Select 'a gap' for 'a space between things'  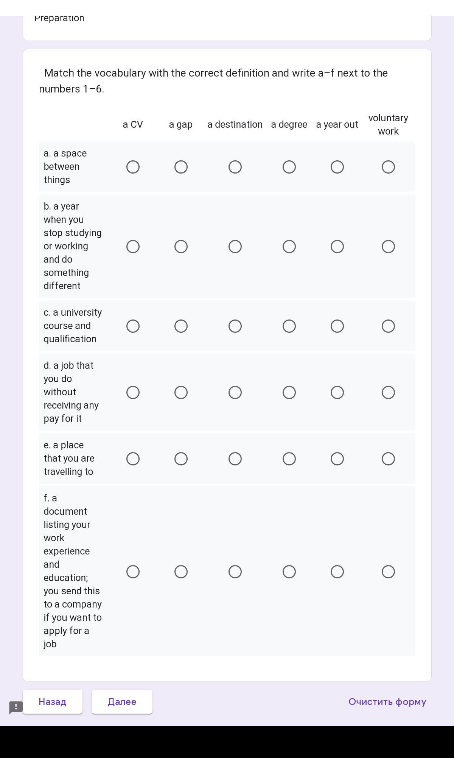[x=181, y=167]
